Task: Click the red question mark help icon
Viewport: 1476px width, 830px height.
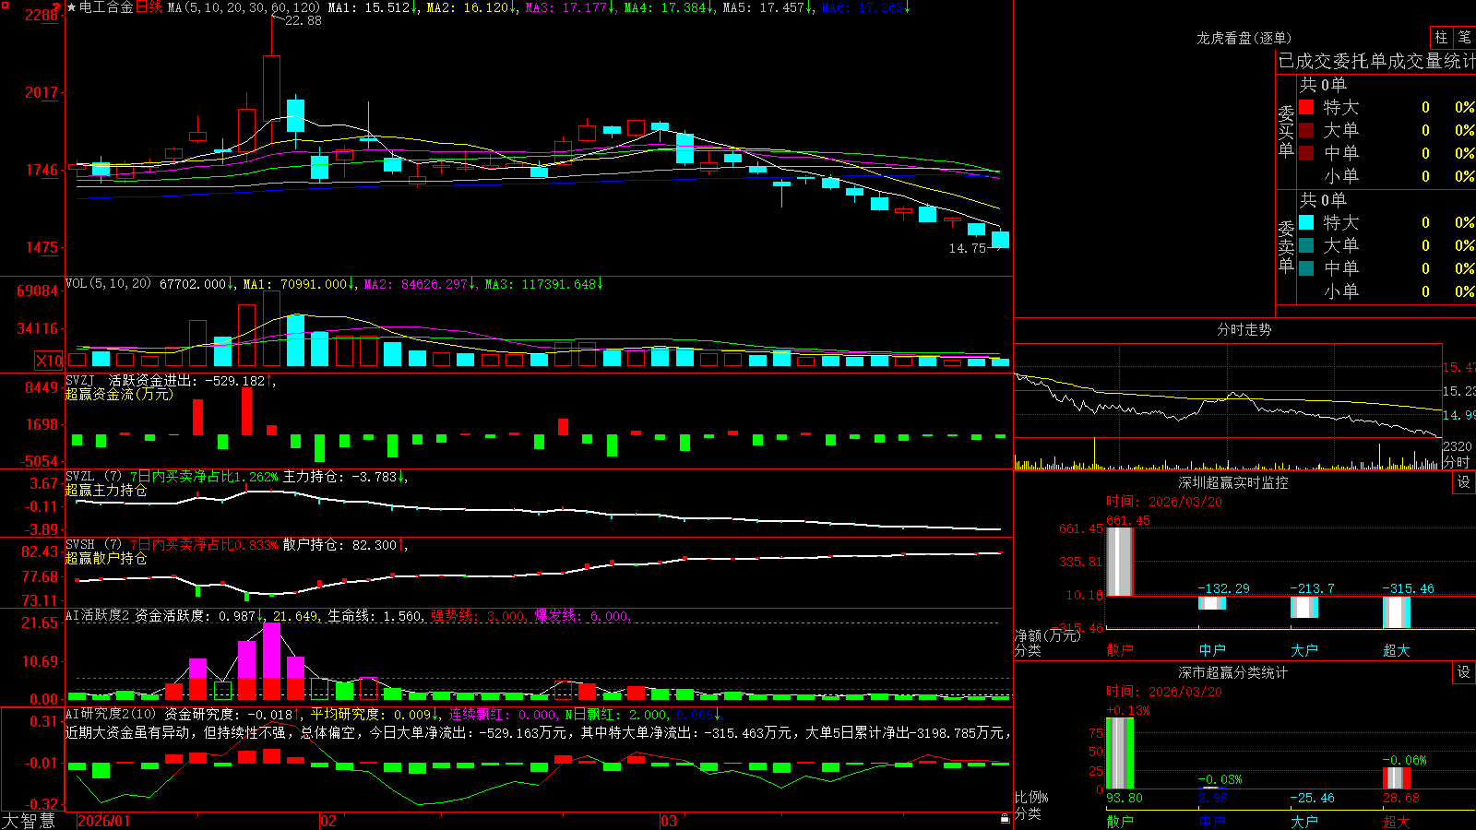Action: [x=57, y=6]
